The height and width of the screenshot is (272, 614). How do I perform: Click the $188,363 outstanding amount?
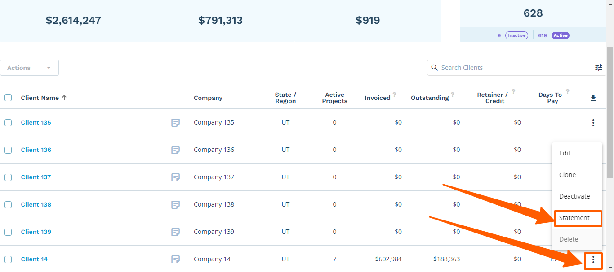point(446,259)
